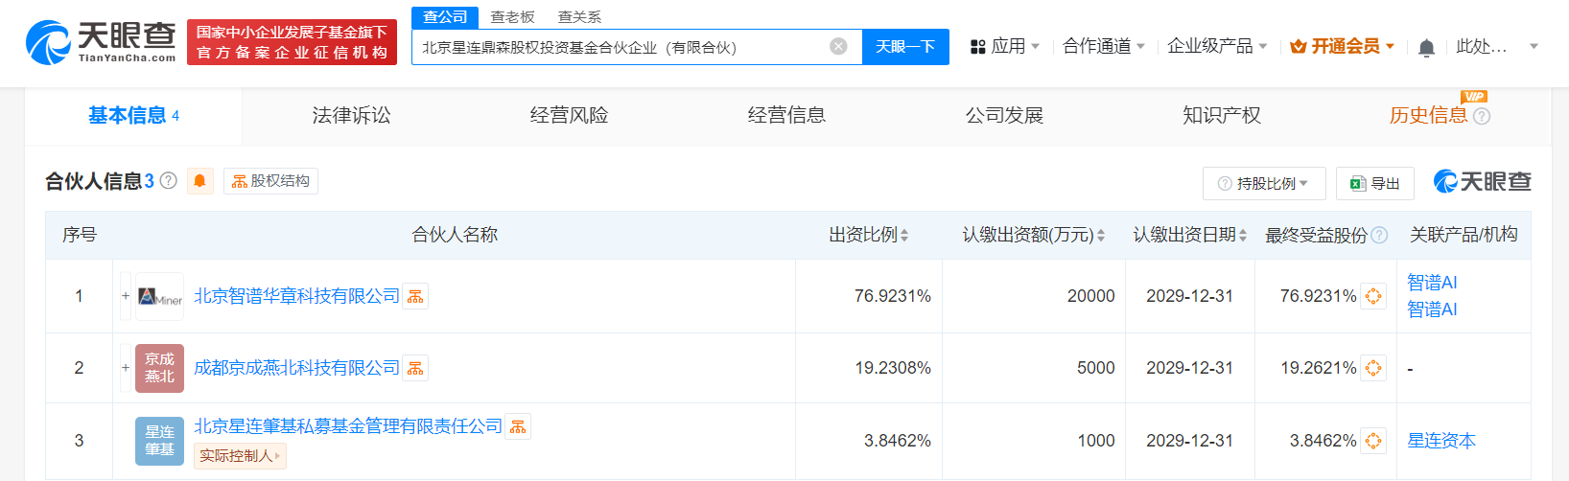
Task: Click equity structure icon after 北京星连肇基
Action: click(x=518, y=427)
